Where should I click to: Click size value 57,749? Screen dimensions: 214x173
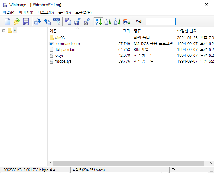(x=124, y=43)
